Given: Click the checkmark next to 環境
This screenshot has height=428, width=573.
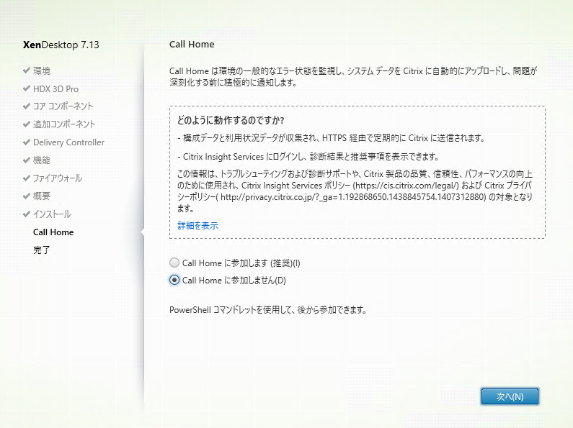Looking at the screenshot, I should pyautogui.click(x=27, y=70).
